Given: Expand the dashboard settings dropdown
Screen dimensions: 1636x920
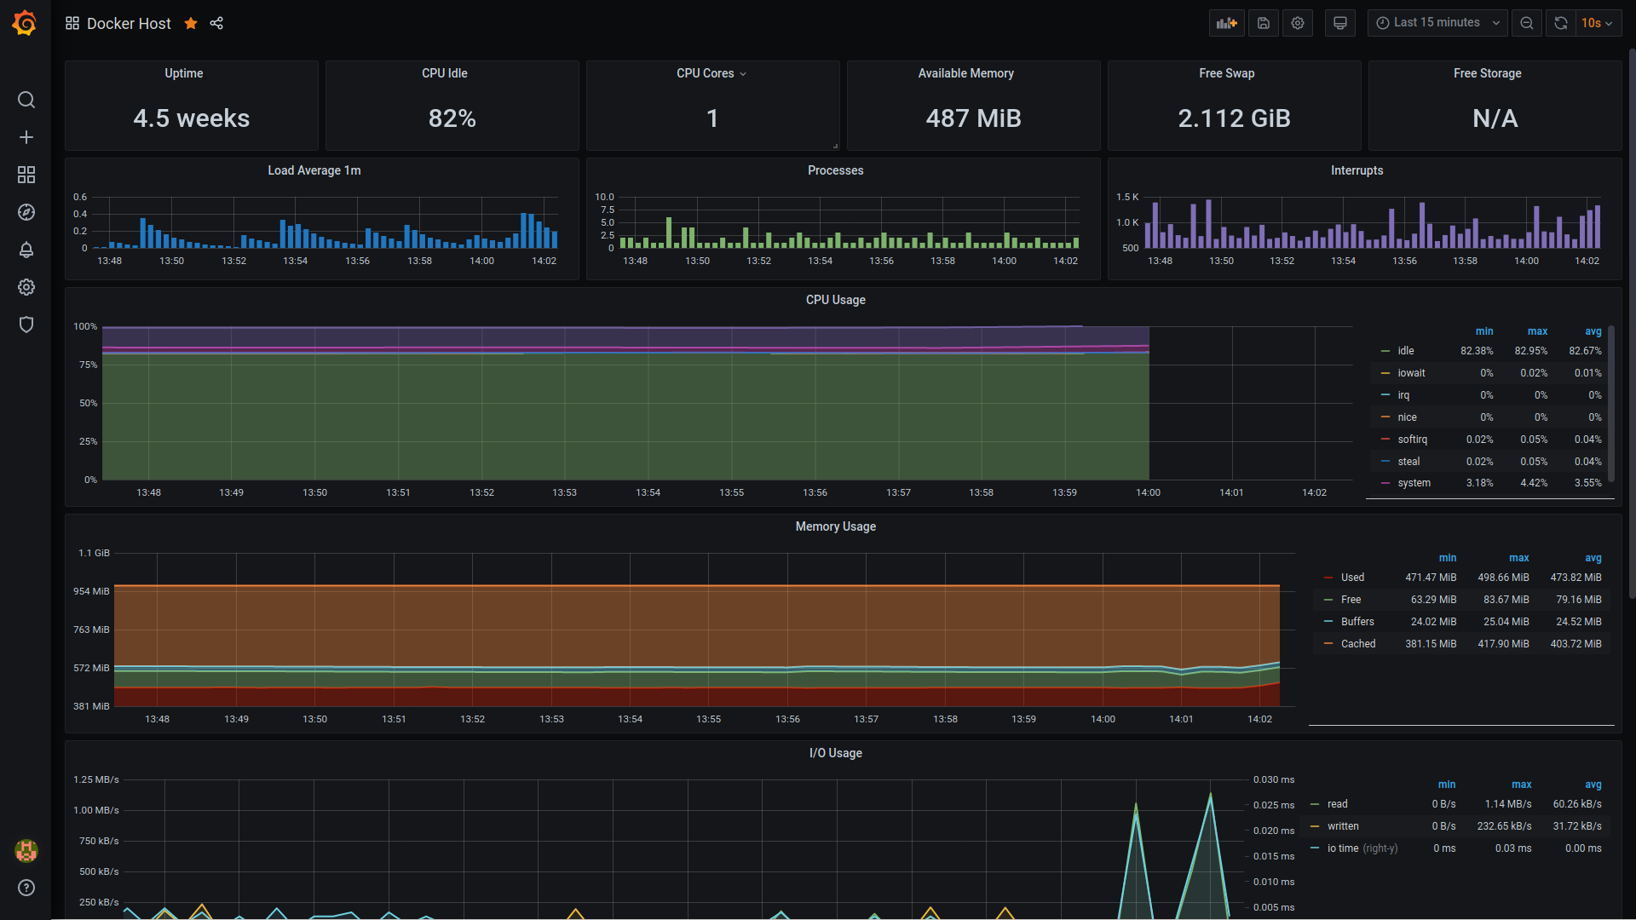Looking at the screenshot, I should [x=1298, y=24].
